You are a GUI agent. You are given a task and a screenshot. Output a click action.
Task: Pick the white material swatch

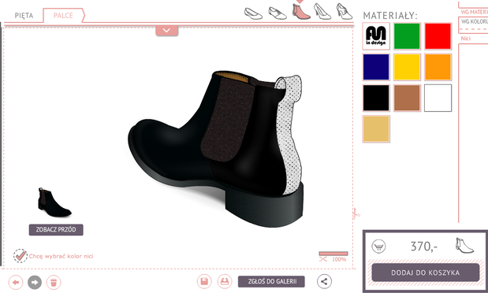(x=438, y=98)
